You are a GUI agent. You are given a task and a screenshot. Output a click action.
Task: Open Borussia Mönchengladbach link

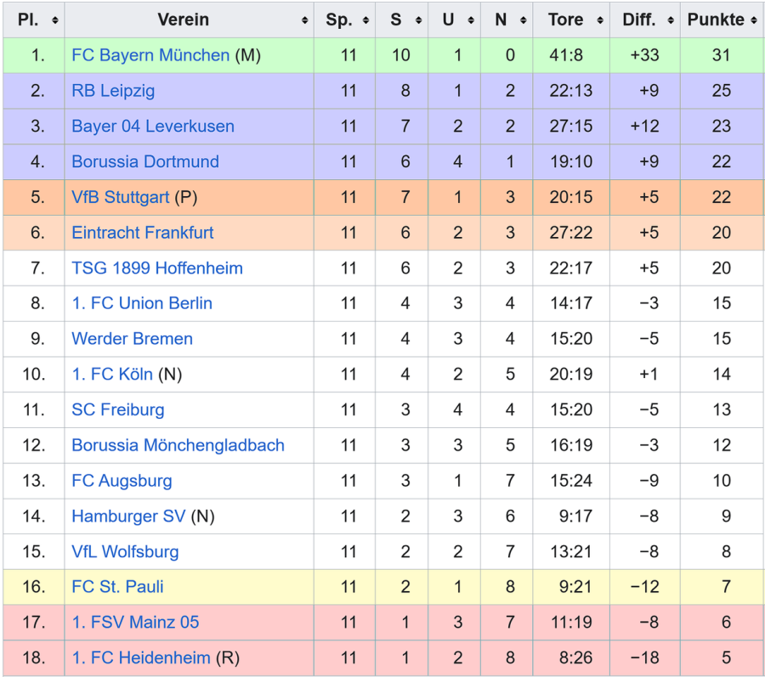pos(178,445)
